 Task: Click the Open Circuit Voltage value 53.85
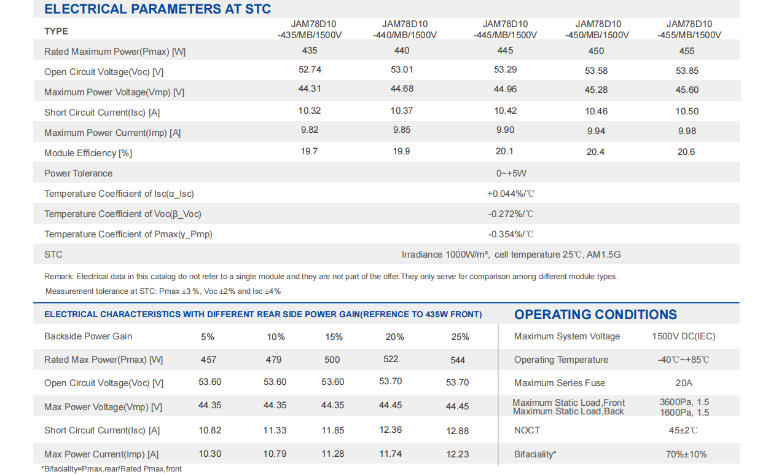pyautogui.click(x=687, y=71)
